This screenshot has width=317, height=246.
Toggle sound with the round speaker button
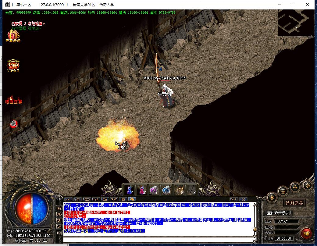(307, 185)
